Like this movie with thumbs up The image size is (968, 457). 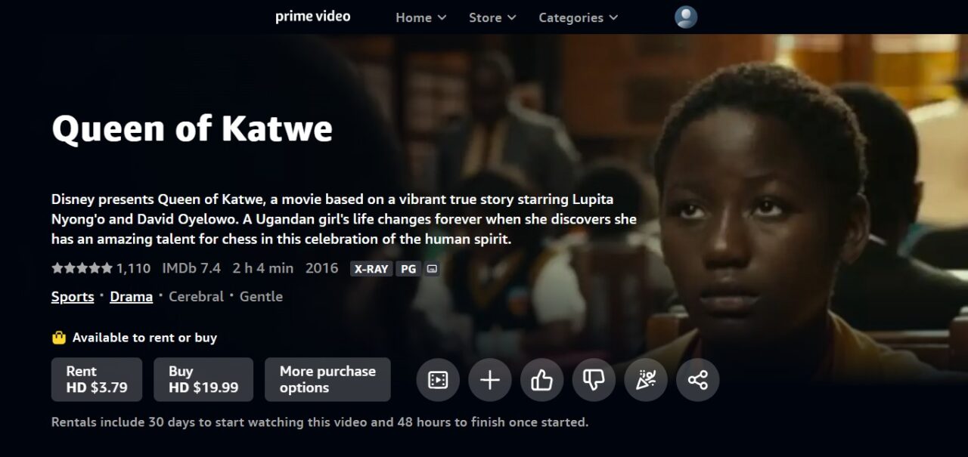[x=542, y=380]
